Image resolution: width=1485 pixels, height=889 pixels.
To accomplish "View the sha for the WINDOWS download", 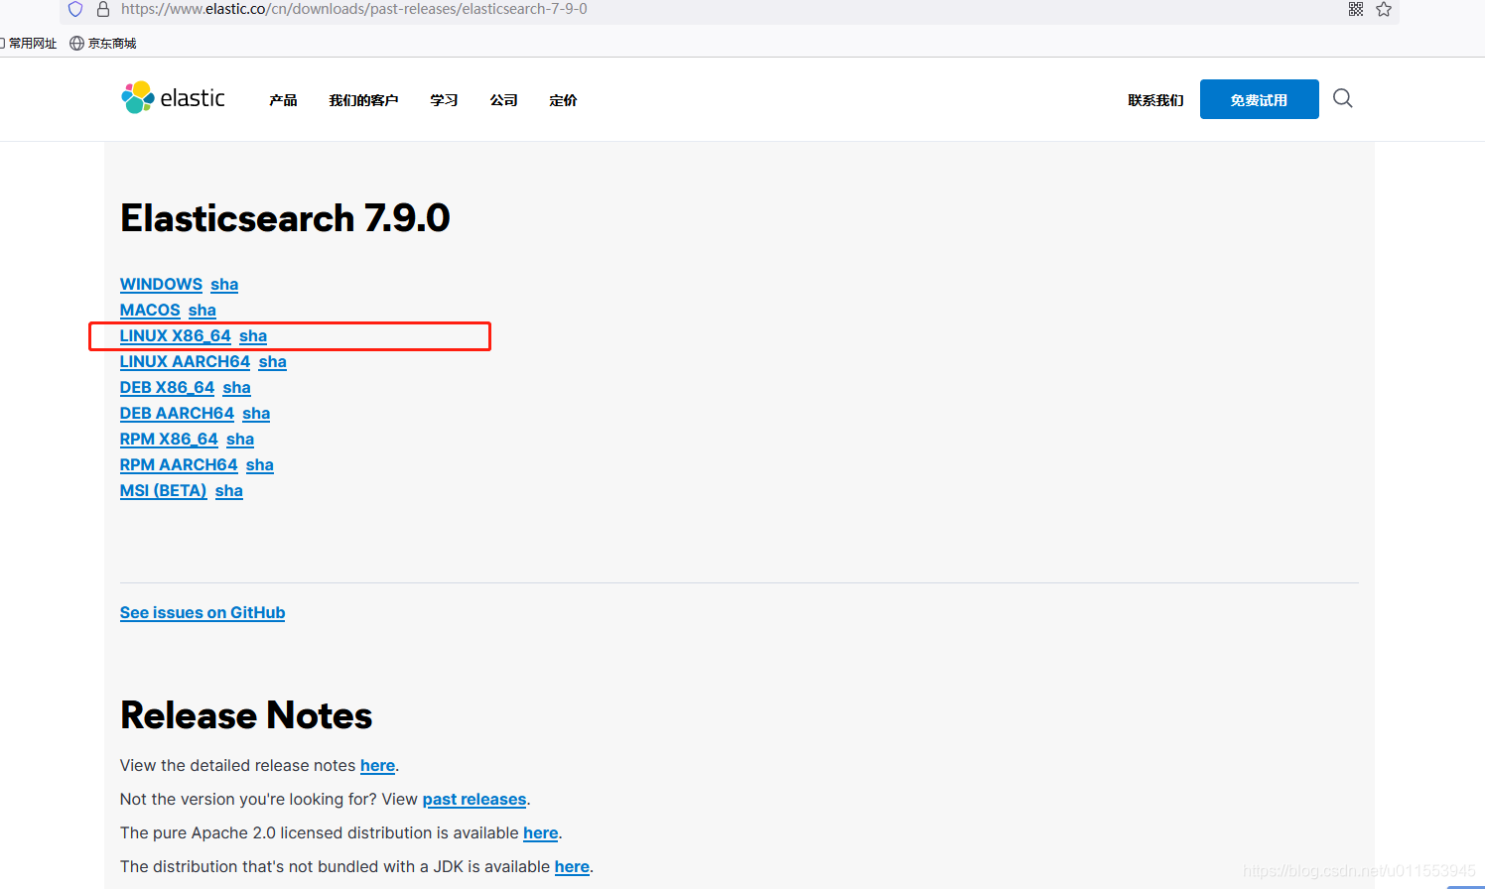I will coord(224,284).
